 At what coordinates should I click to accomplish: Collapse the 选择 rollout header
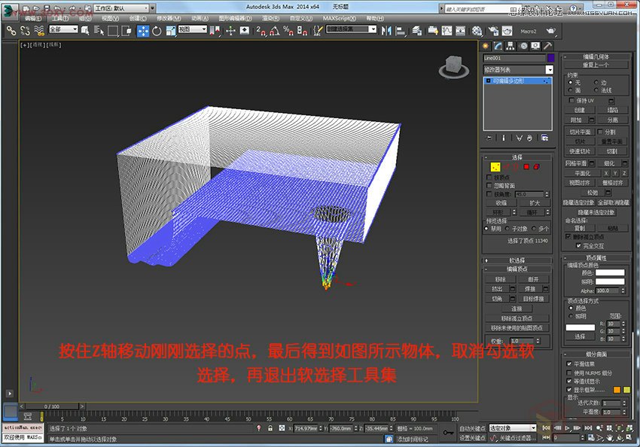[486, 157]
